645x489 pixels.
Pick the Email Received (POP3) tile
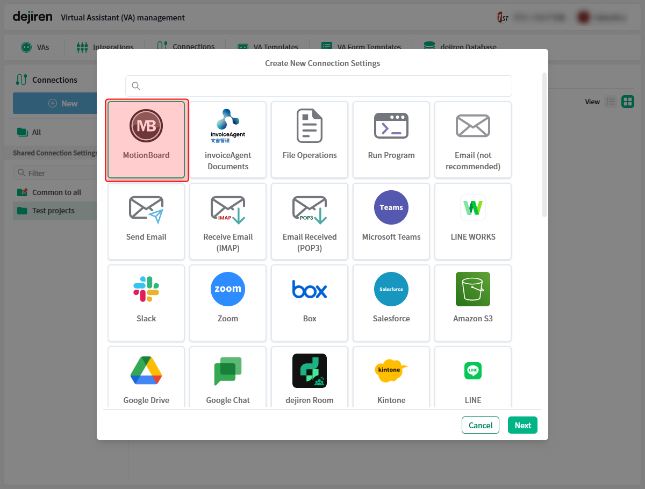310,221
